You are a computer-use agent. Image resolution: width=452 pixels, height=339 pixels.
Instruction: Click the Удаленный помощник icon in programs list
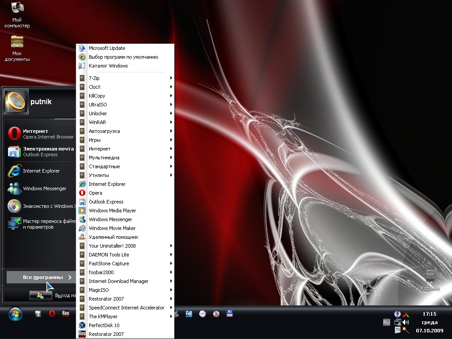pyautogui.click(x=82, y=237)
